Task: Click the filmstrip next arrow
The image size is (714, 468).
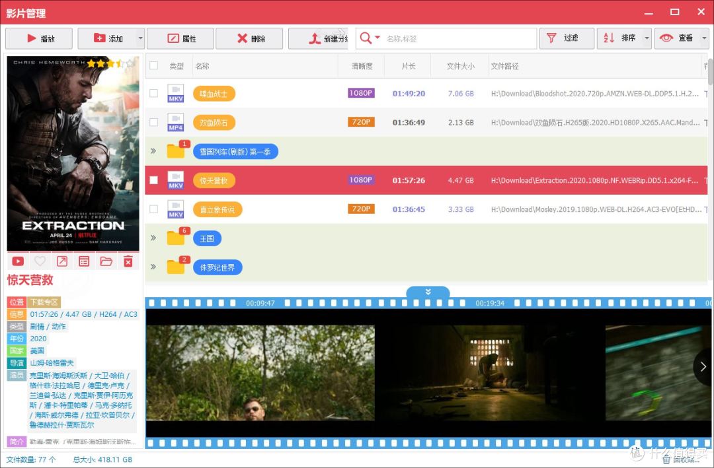Action: 703,366
